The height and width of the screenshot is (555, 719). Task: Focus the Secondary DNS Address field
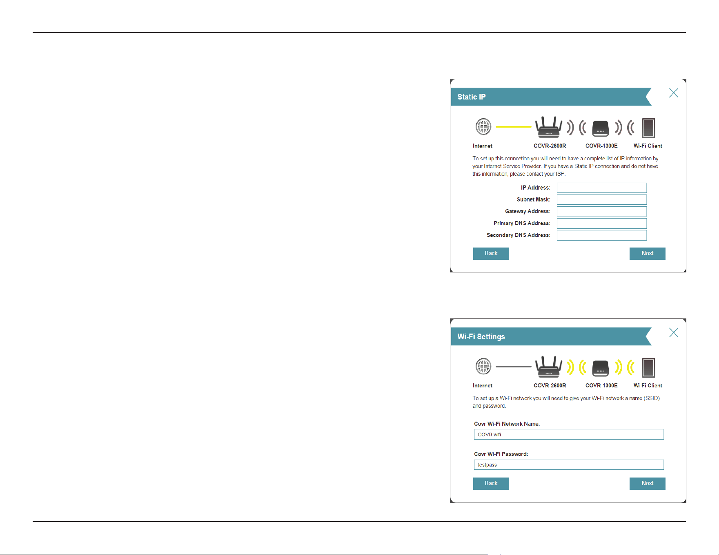pos(601,235)
